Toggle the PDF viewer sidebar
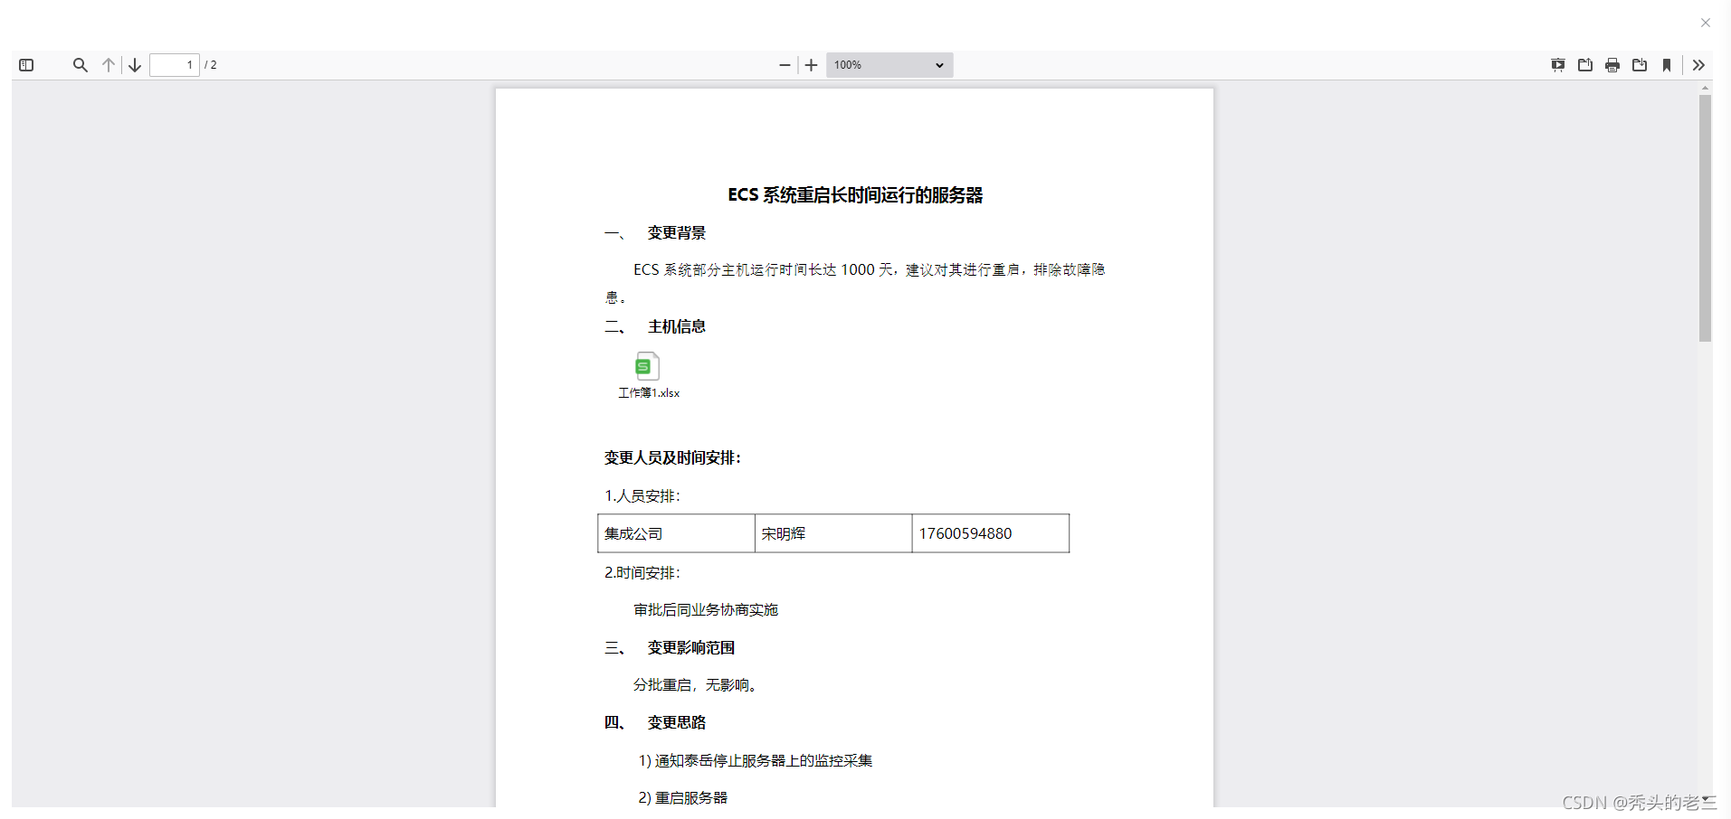 pos(26,65)
